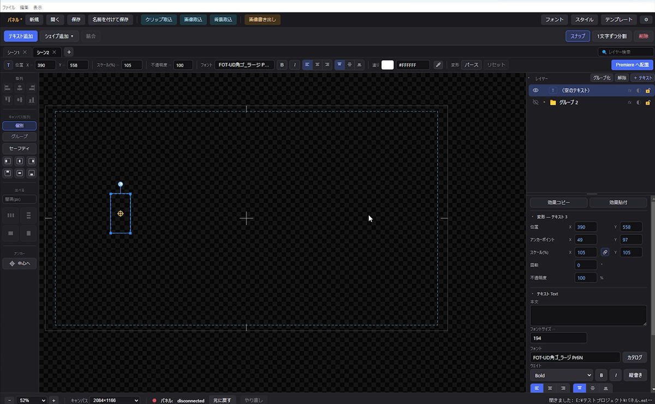The height and width of the screenshot is (404, 655).
Task: Open the canvas size 2084×1166 dropdown
Action: [x=115, y=400]
